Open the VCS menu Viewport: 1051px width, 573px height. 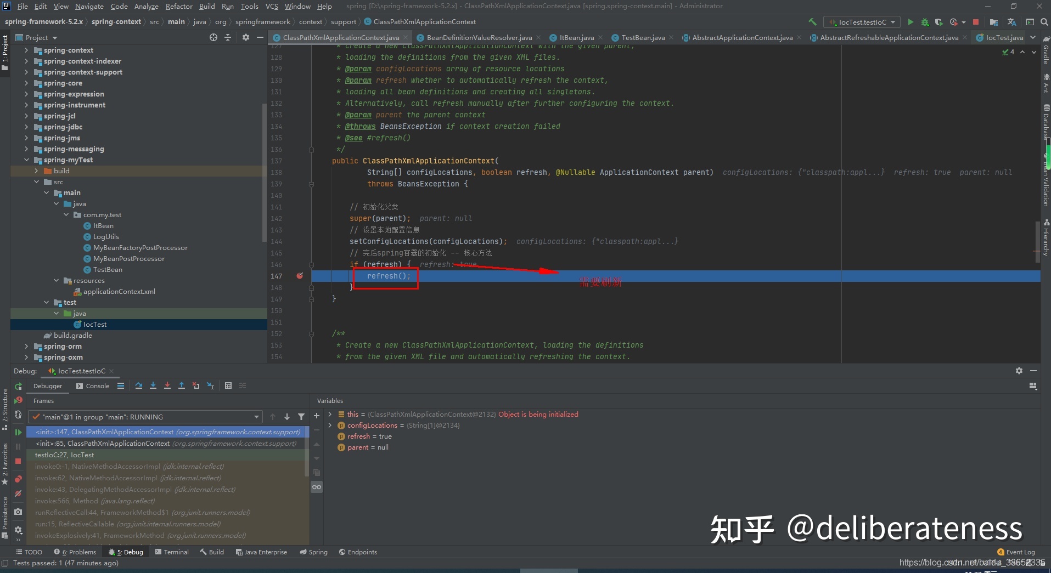(x=272, y=6)
